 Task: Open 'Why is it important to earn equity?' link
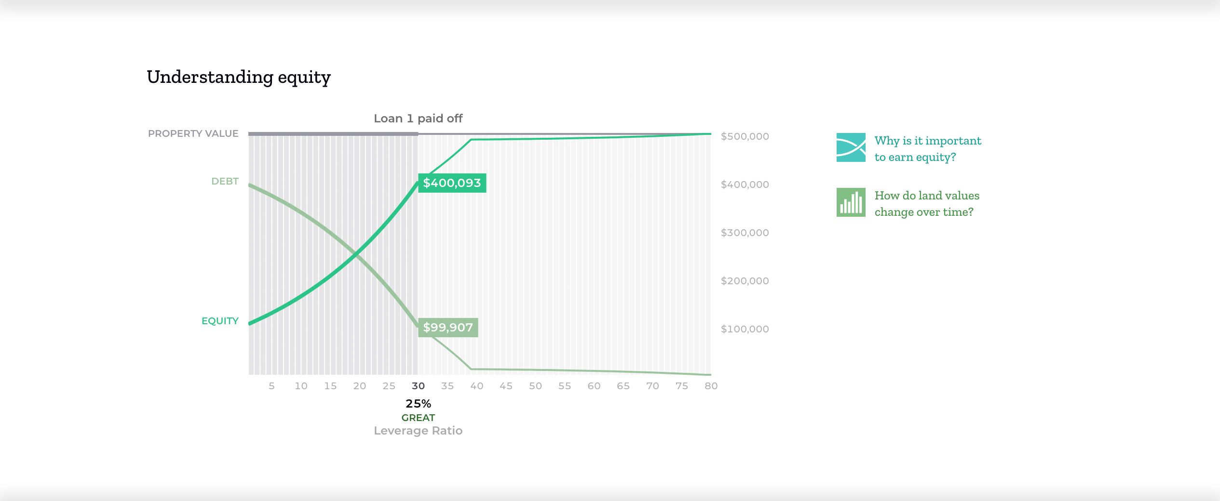pos(928,149)
